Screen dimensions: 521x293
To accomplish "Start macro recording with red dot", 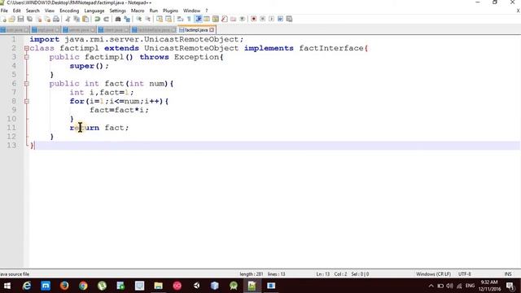I will 254,19.
